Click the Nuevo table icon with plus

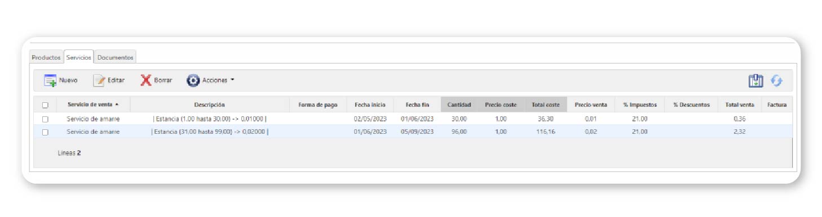(50, 80)
